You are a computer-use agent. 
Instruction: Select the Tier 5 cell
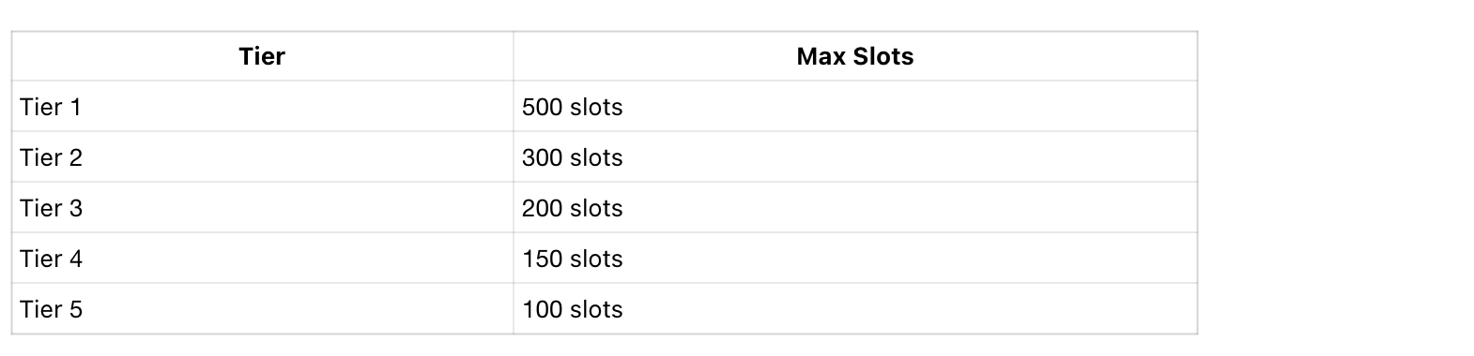(x=262, y=309)
